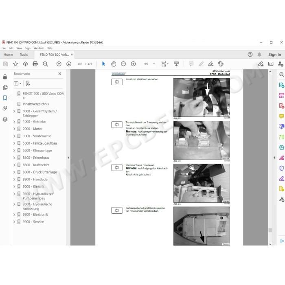The width and height of the screenshot is (285, 285).
Task: Toggle Bookmarks panel icon in sidebar
Action: pos(5,98)
